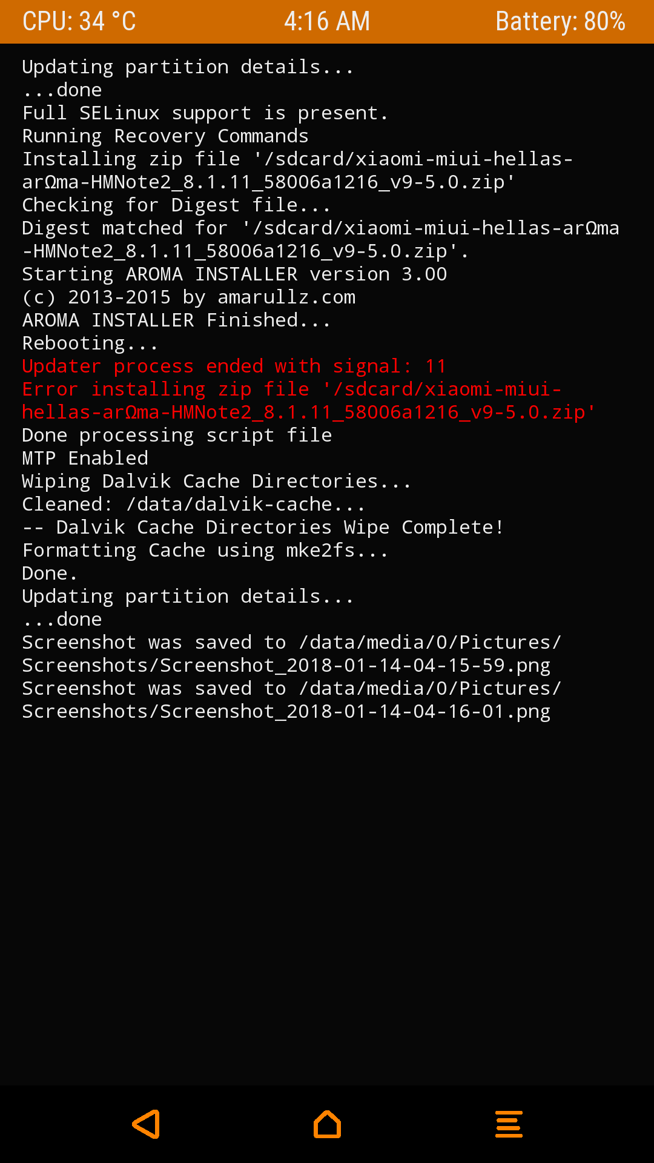The height and width of the screenshot is (1163, 654).
Task: Tap the 'Checking for Digest file...' line
Action: (176, 205)
